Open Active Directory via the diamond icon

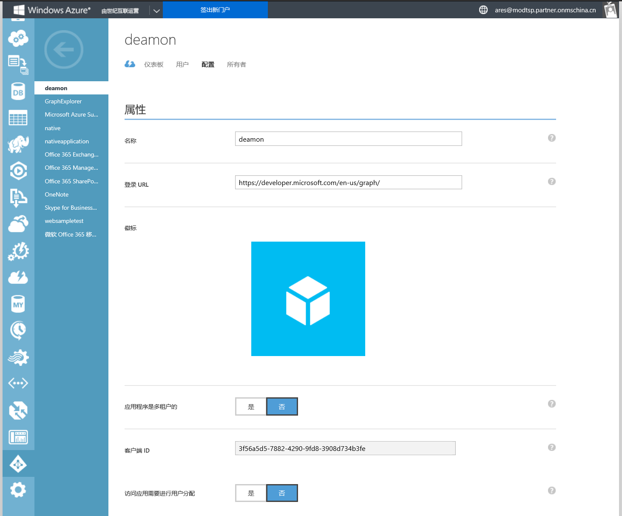18,464
